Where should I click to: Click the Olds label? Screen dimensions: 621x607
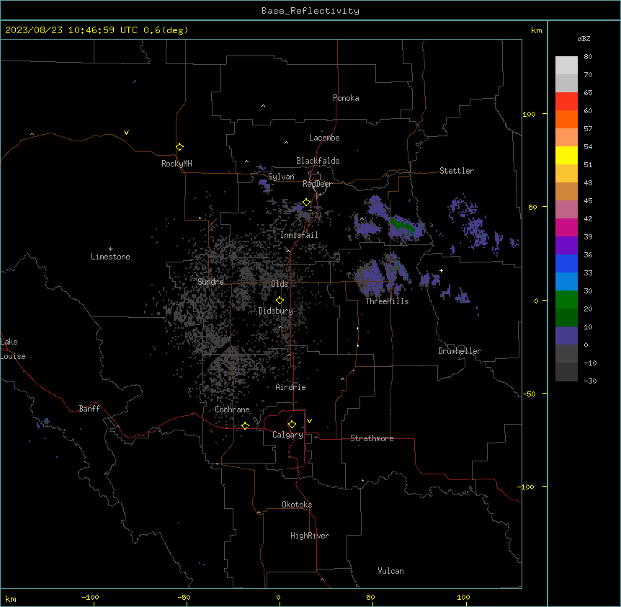(x=280, y=284)
